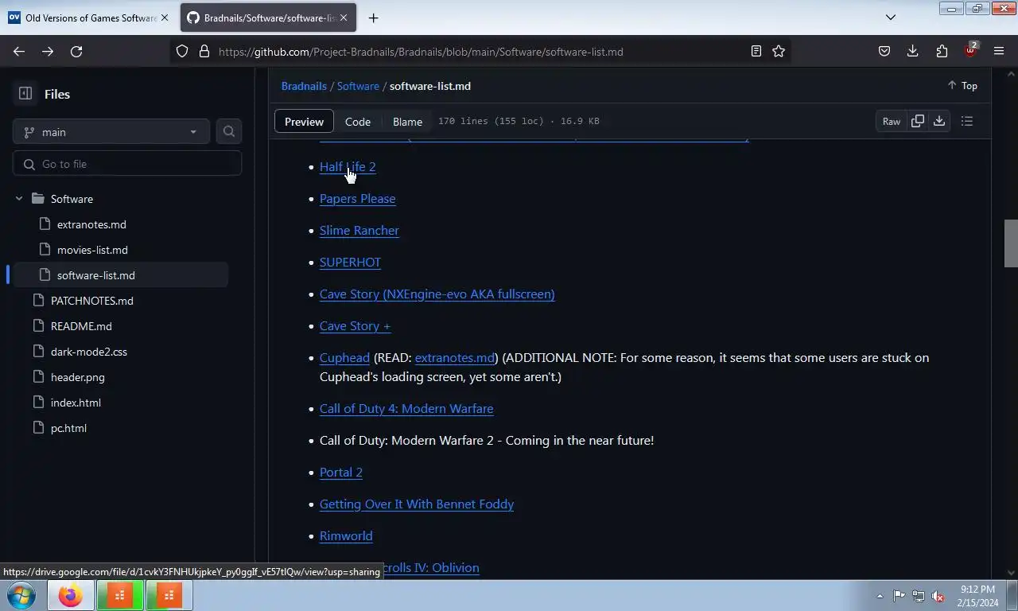
Task: Open the muted volume tray icon
Action: [938, 596]
